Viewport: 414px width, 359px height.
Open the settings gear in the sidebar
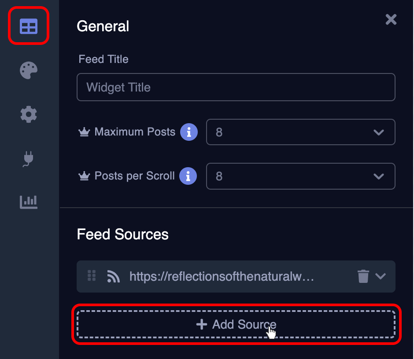pyautogui.click(x=28, y=114)
